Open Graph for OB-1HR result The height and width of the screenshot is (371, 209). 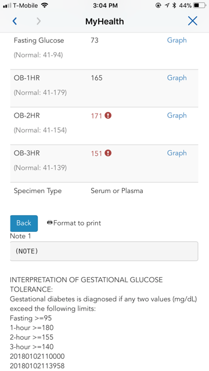(x=176, y=78)
